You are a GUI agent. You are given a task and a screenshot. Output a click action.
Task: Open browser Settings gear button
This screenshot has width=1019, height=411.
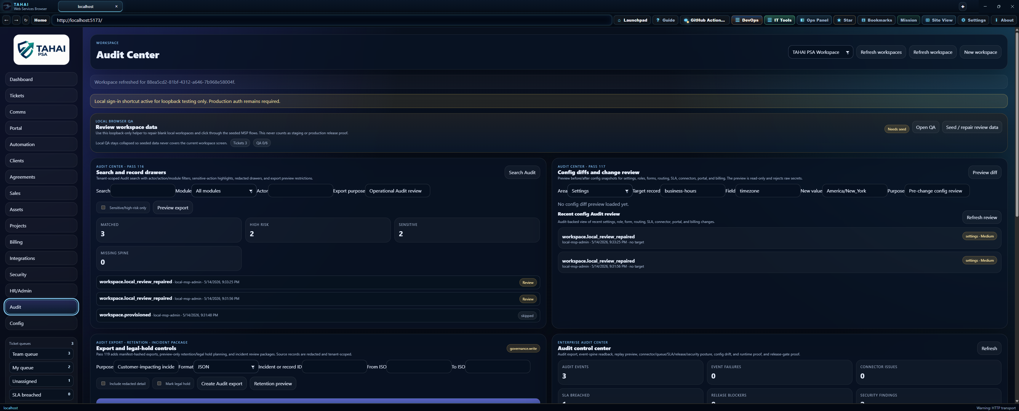pyautogui.click(x=973, y=20)
